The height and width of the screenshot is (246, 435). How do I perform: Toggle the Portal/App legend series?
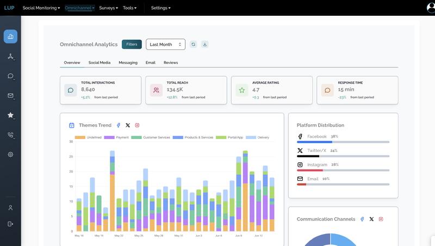click(x=229, y=137)
